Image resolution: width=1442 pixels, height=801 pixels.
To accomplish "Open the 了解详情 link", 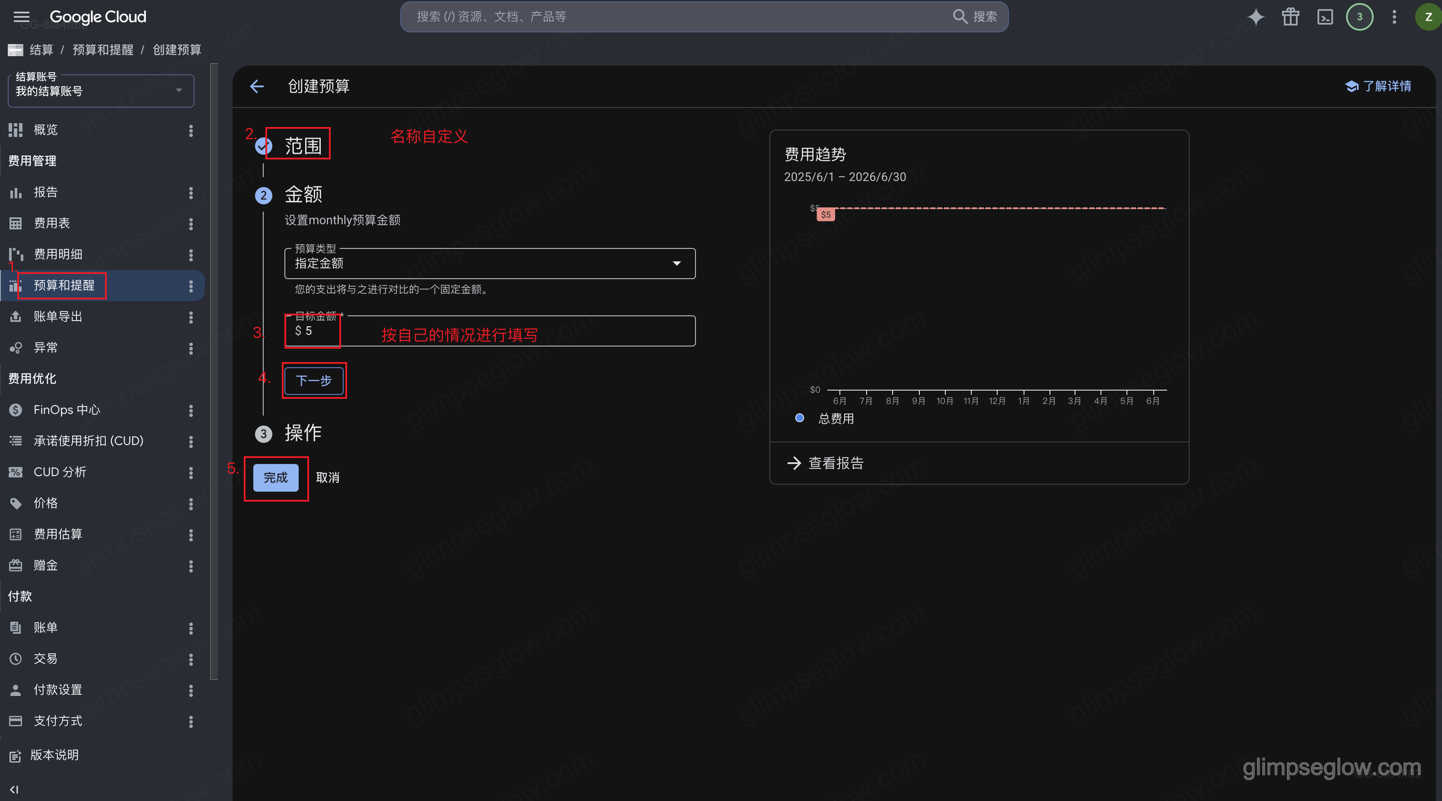I will (x=1378, y=86).
